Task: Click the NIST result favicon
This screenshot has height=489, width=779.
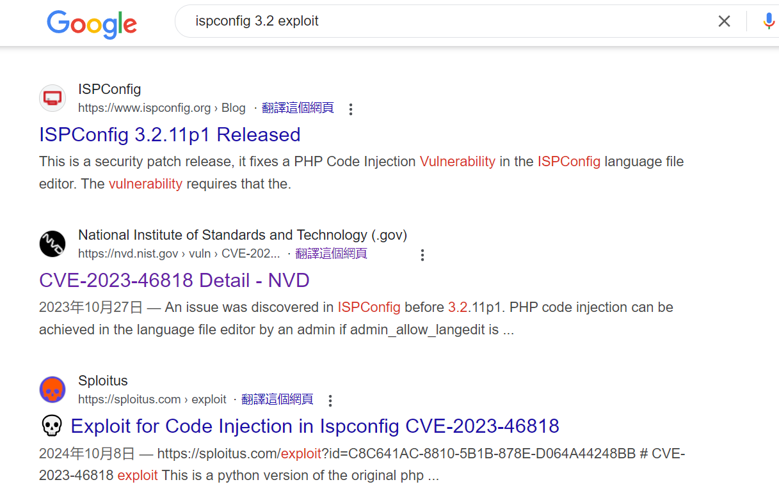Action: tap(52, 244)
